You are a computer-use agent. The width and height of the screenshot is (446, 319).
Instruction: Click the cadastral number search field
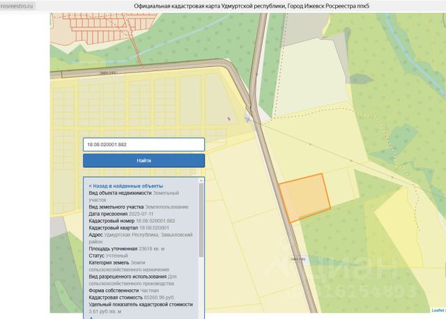coord(144,144)
